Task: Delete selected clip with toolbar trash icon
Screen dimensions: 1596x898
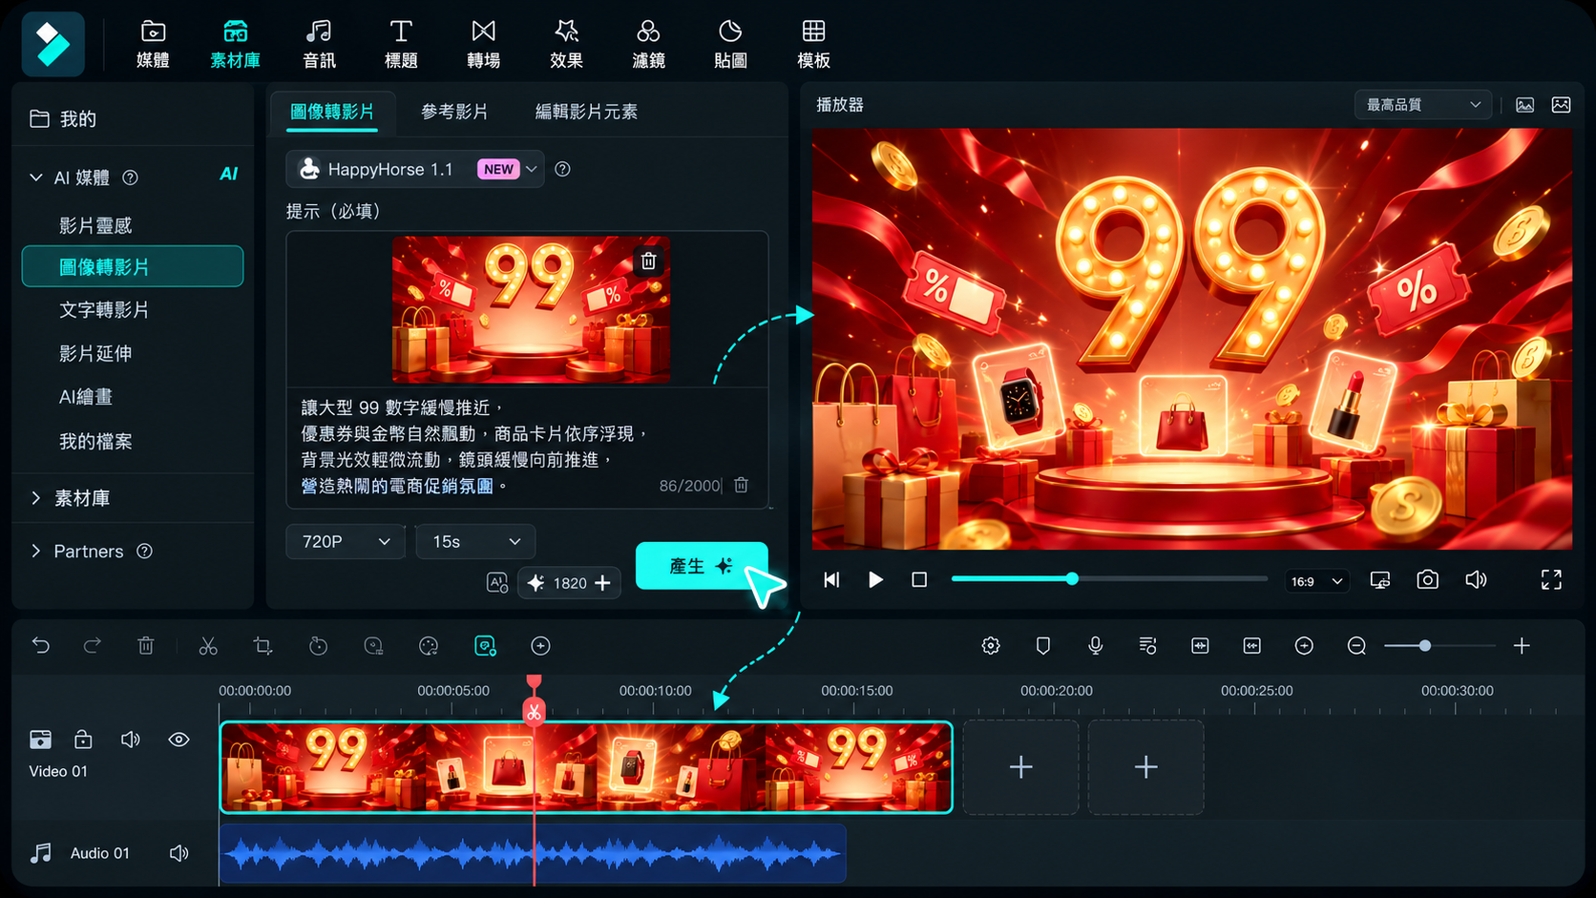Action: pos(145,646)
